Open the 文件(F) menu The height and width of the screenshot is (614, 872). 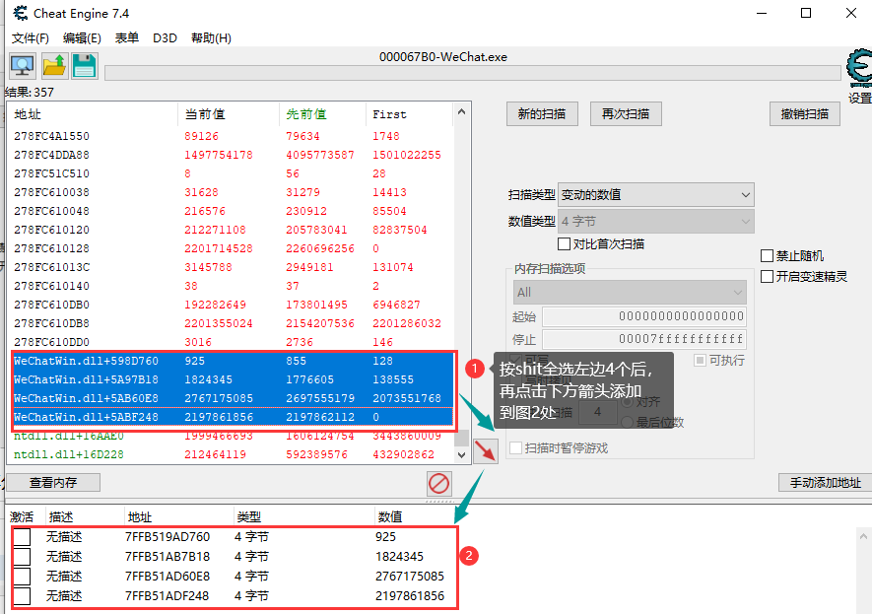pyautogui.click(x=31, y=37)
